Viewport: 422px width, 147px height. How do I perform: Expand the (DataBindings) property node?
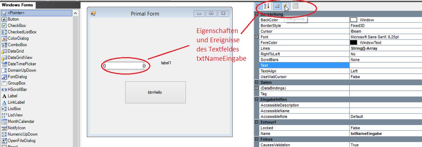(x=257, y=88)
